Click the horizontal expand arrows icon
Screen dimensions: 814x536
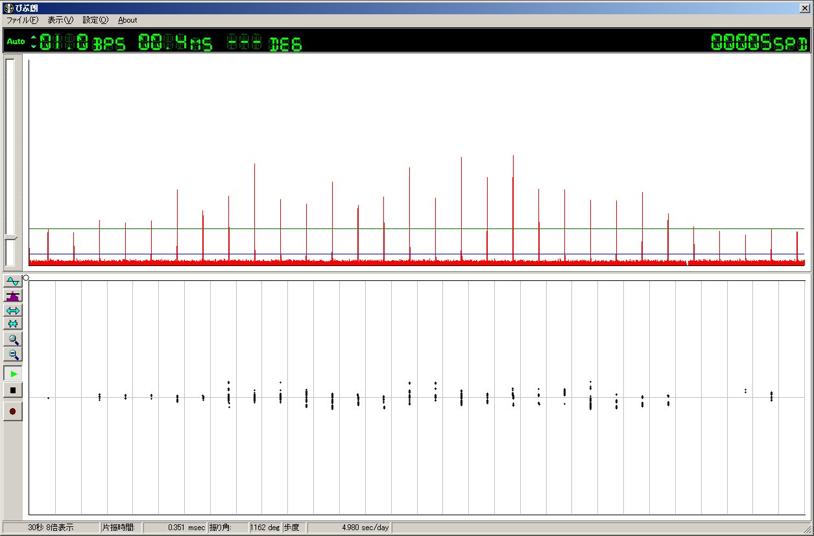click(13, 310)
